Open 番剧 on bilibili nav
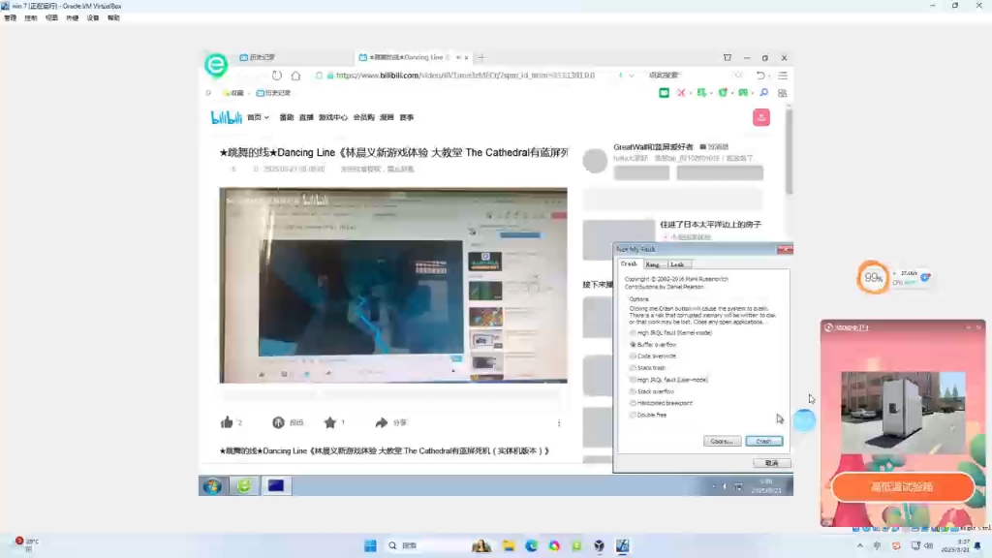The width and height of the screenshot is (992, 558). pyautogui.click(x=287, y=117)
